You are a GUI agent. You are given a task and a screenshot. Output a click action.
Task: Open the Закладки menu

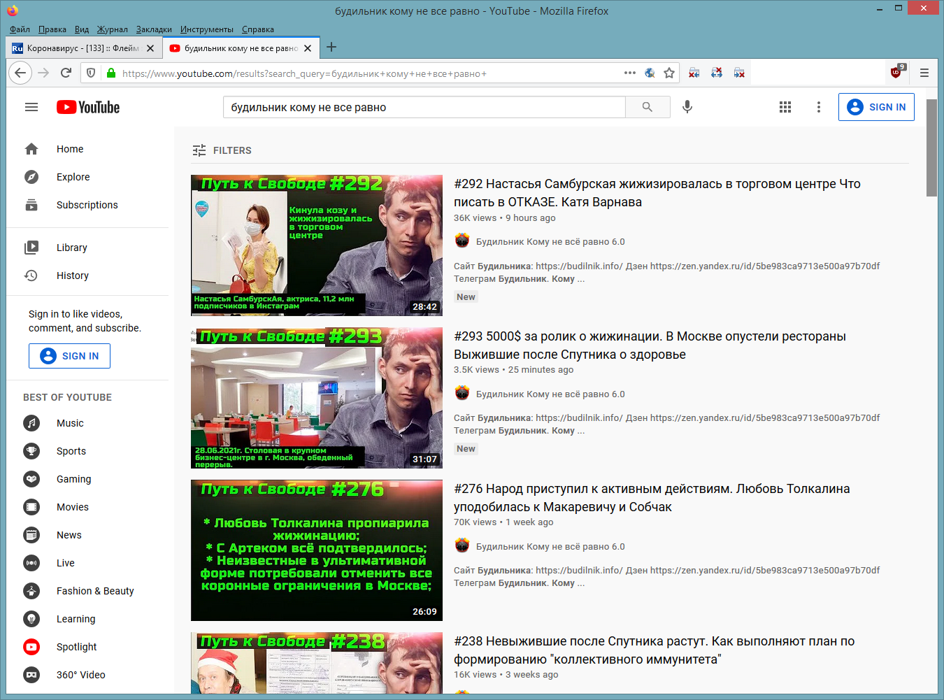point(154,29)
